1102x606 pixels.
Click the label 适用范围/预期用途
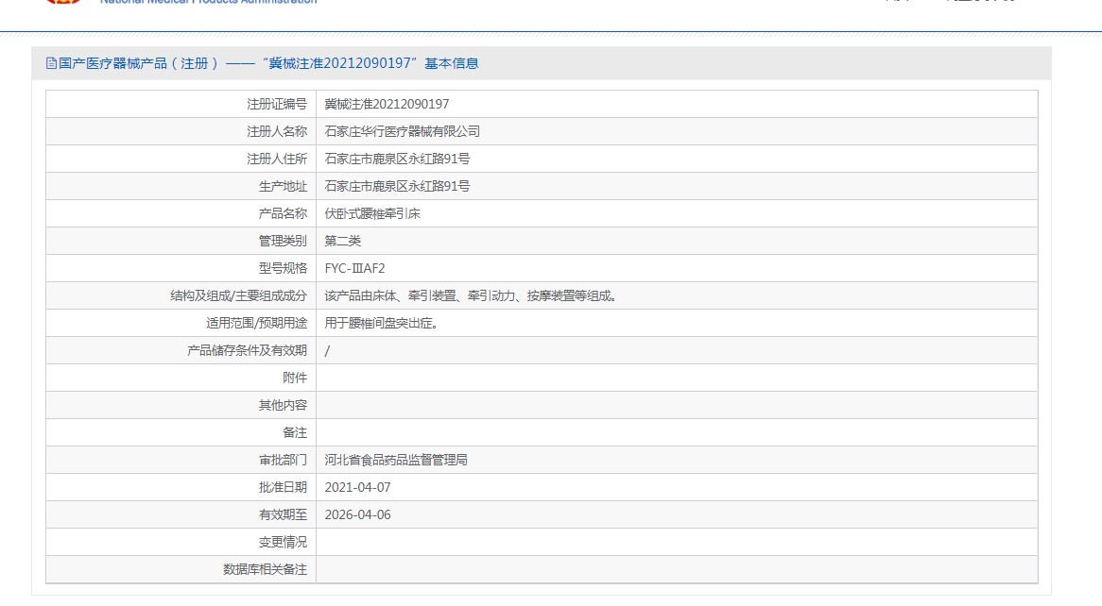256,323
